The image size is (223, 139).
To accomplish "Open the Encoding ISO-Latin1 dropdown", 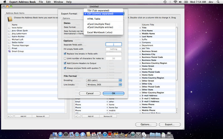I will click(x=104, y=80).
